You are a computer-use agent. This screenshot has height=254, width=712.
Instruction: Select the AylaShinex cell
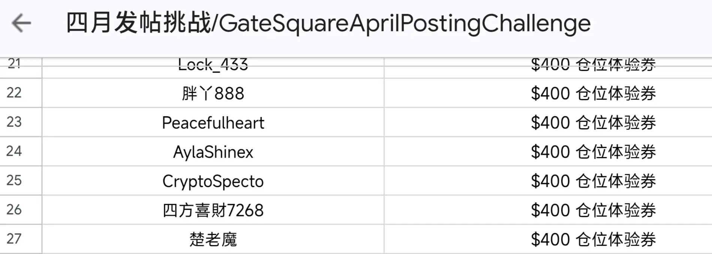pos(213,152)
